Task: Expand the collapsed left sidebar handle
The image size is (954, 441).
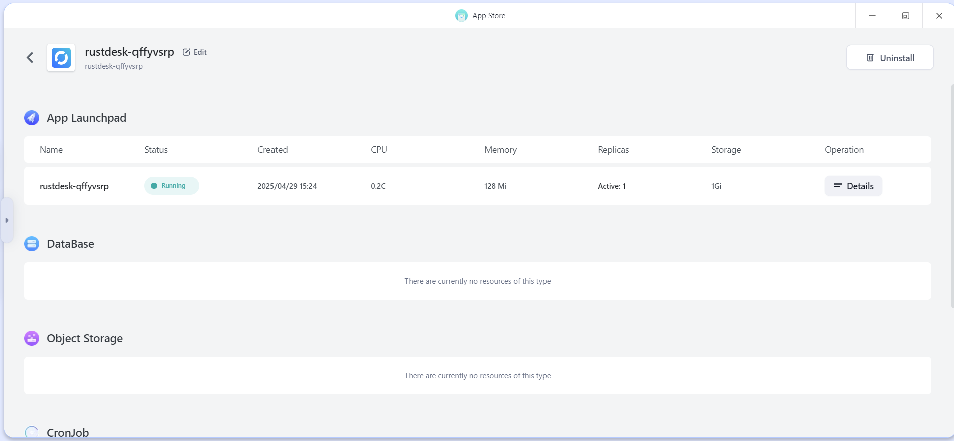Action: coord(7,220)
